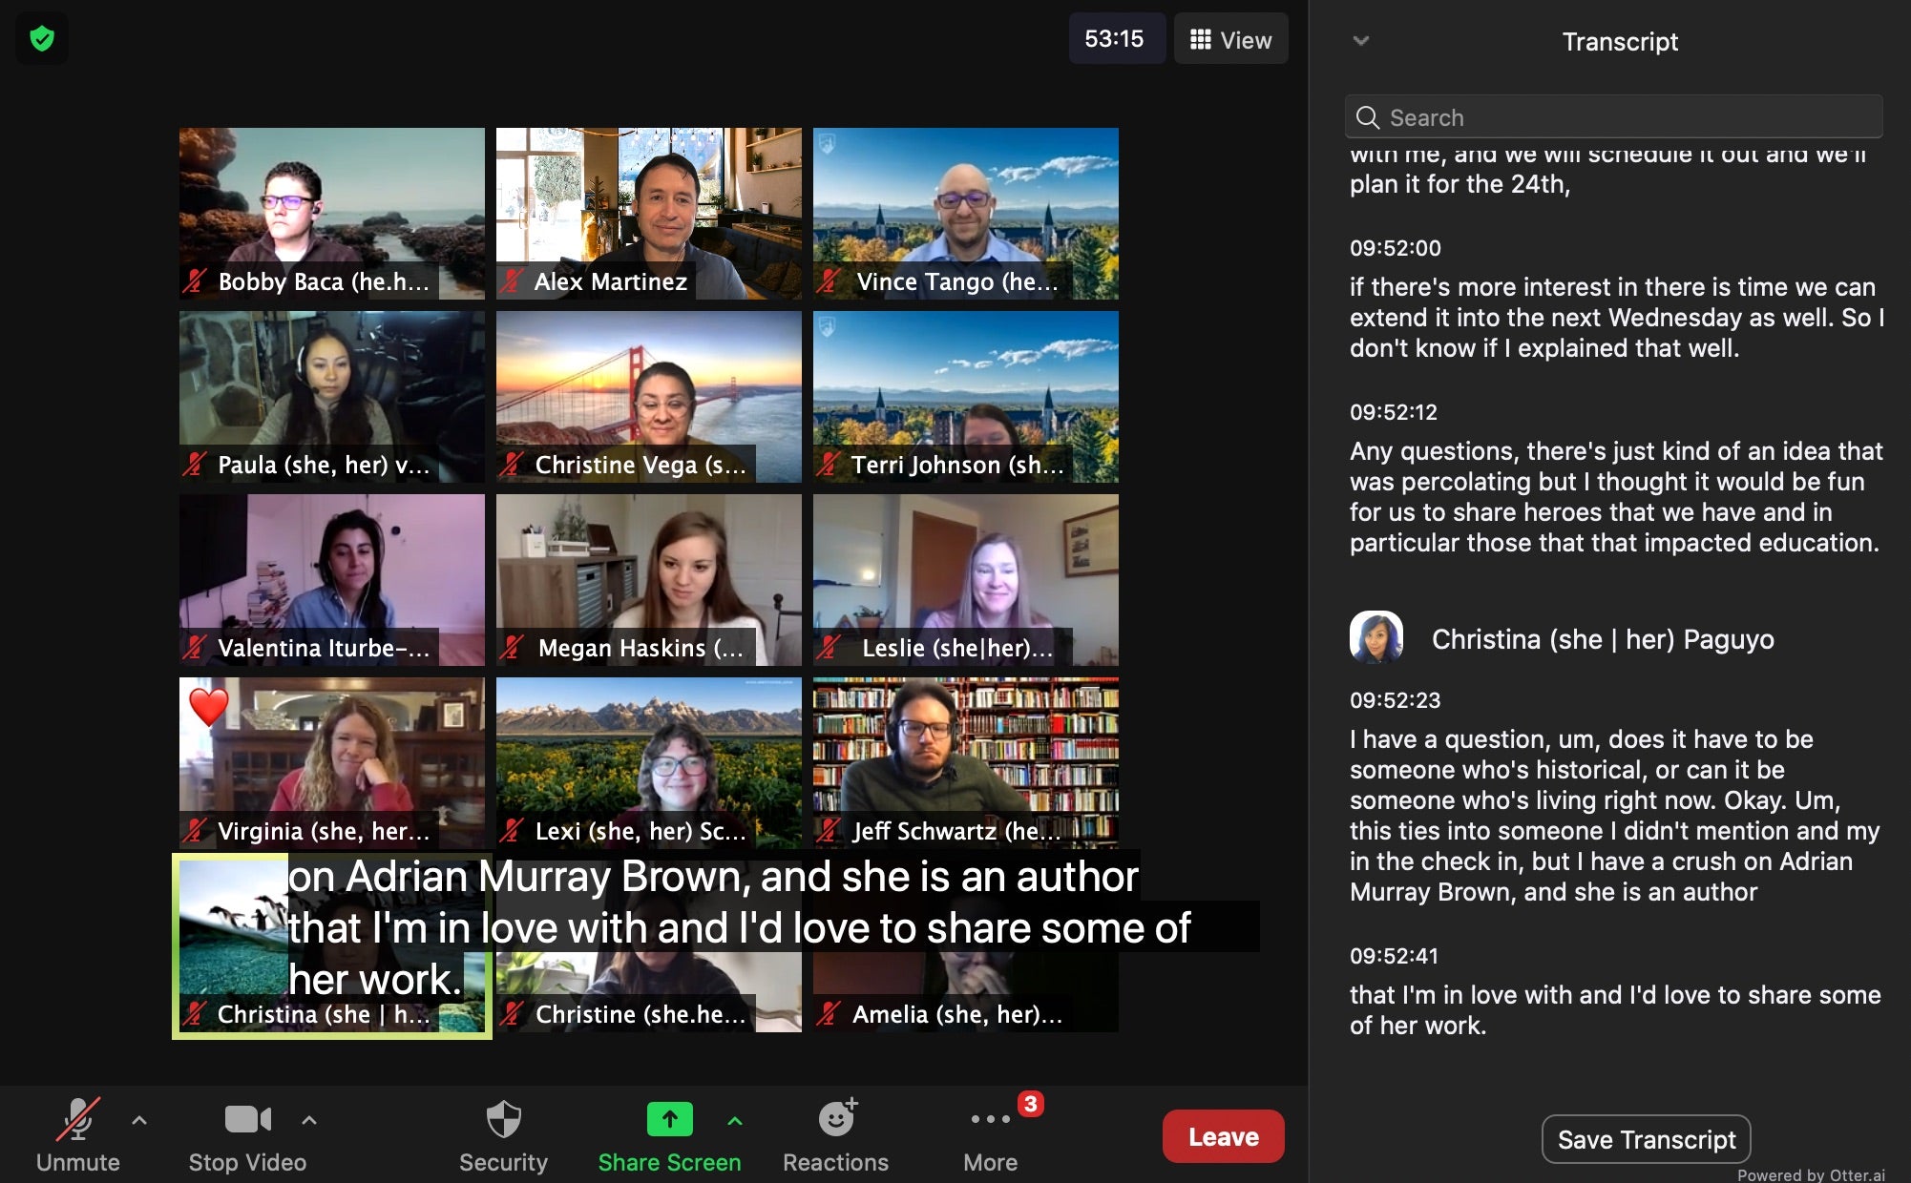
Task: Unmute the microphone
Action: click(x=77, y=1119)
